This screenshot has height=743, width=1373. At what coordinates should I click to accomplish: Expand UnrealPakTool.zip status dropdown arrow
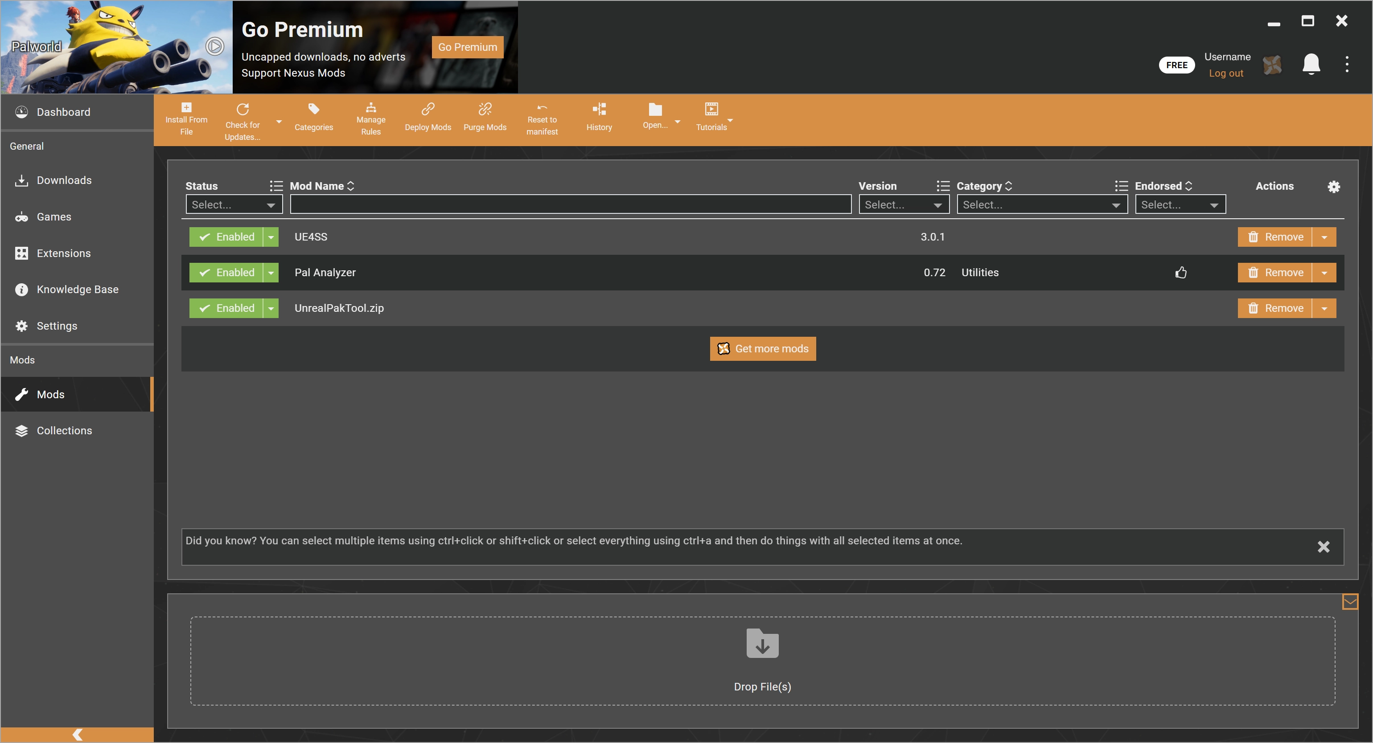click(x=271, y=308)
